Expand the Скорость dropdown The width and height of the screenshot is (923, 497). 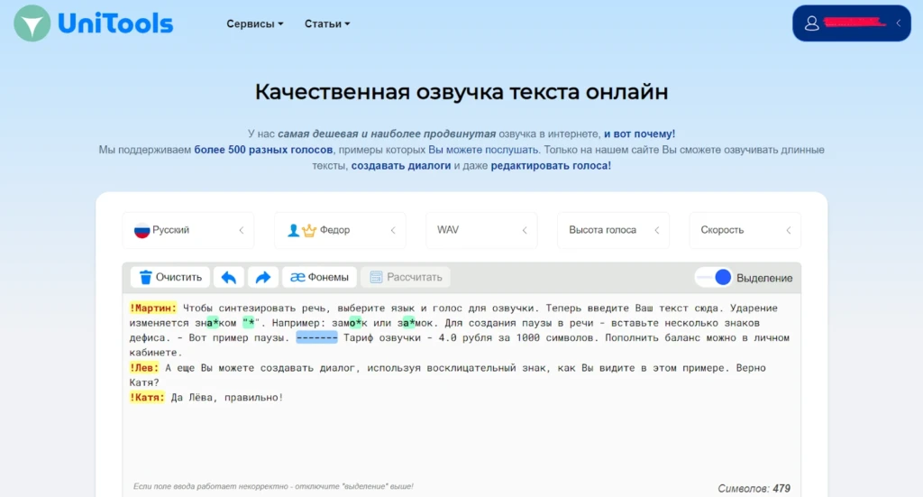[x=745, y=230]
